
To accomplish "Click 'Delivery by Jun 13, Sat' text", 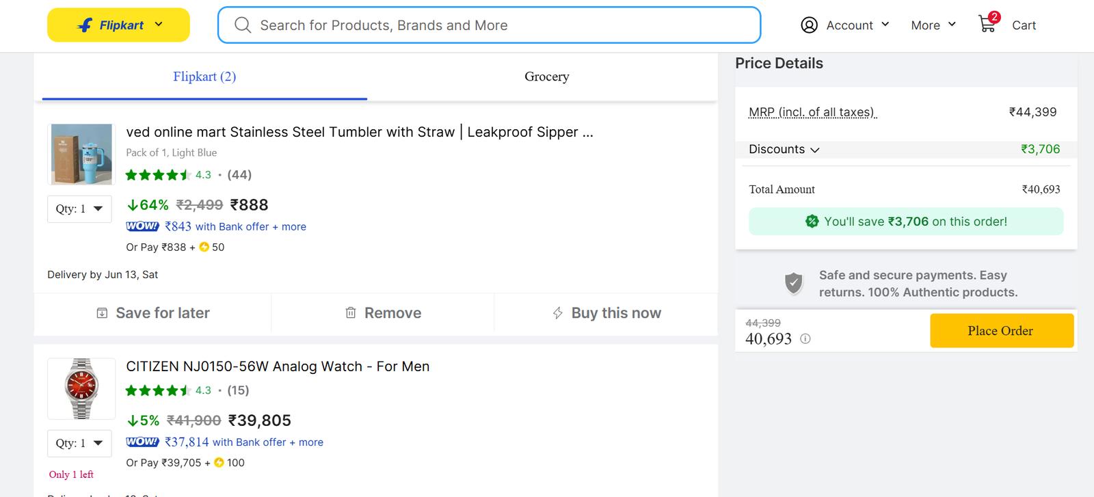I will 103,275.
